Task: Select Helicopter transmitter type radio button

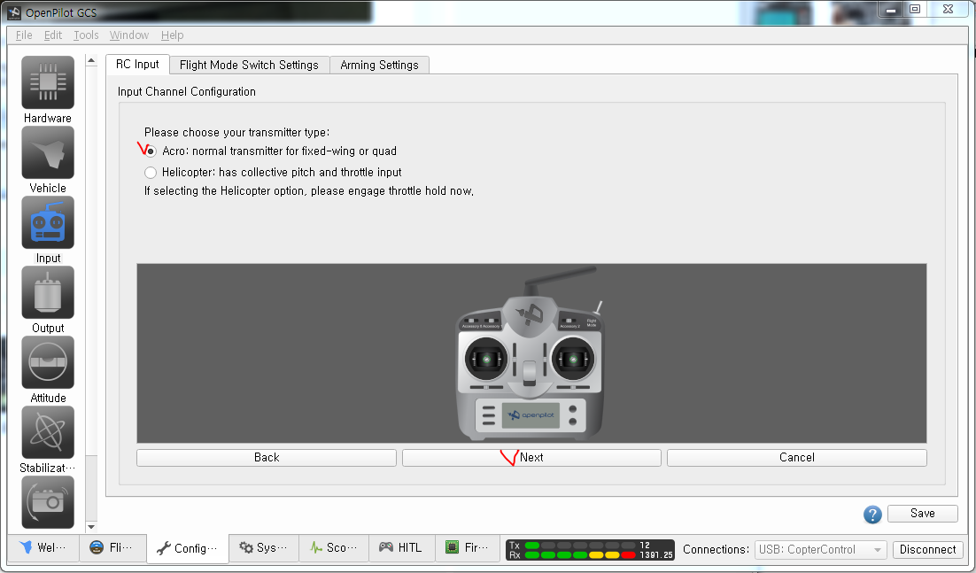Action: [151, 173]
